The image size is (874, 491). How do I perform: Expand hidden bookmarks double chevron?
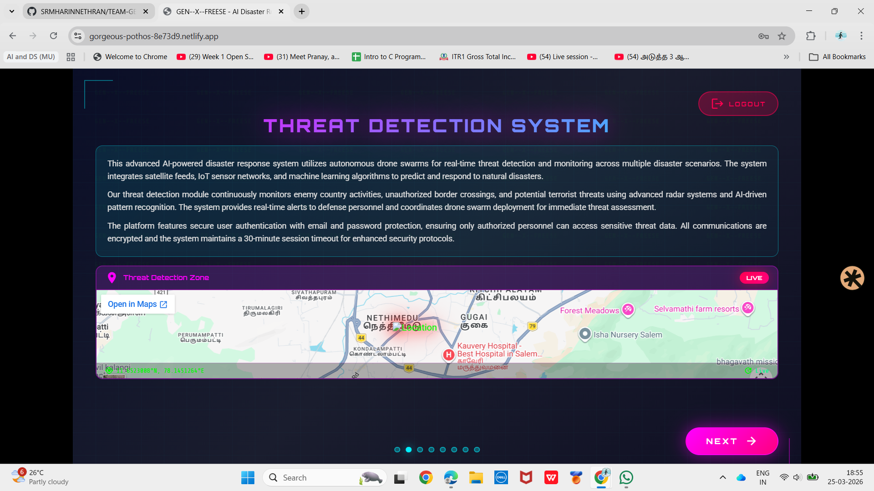click(x=786, y=57)
